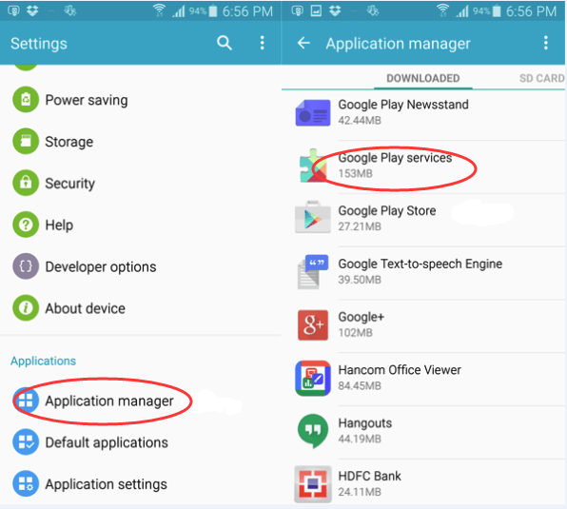Screen dimensions: 567x509
Task: Tap the Hancom Office Viewer icon
Action: point(313,378)
